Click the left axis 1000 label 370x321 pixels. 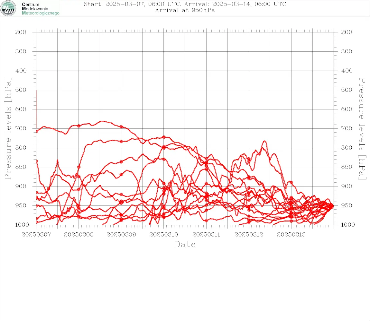(x=22, y=225)
